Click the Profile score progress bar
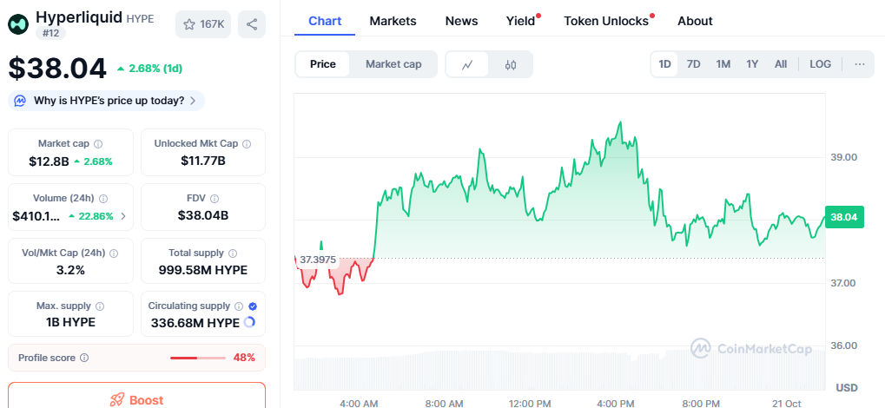885x408 pixels. tap(196, 358)
